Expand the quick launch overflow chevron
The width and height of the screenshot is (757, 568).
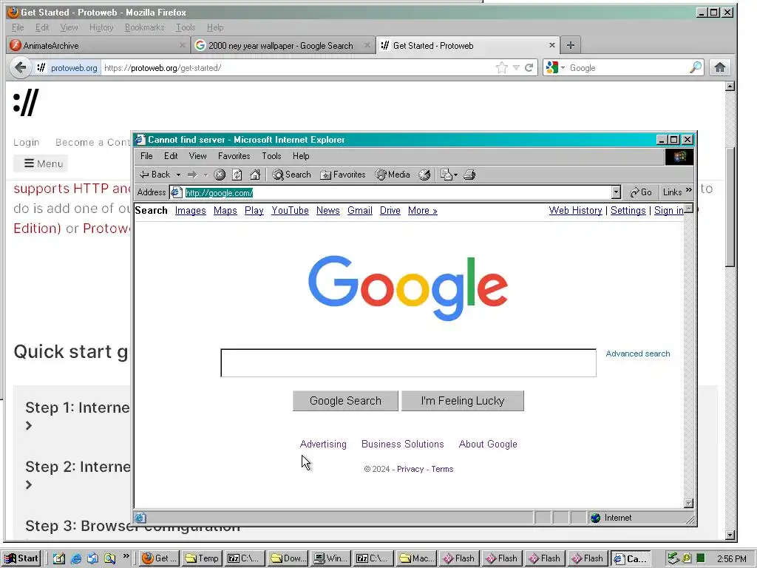pyautogui.click(x=126, y=556)
